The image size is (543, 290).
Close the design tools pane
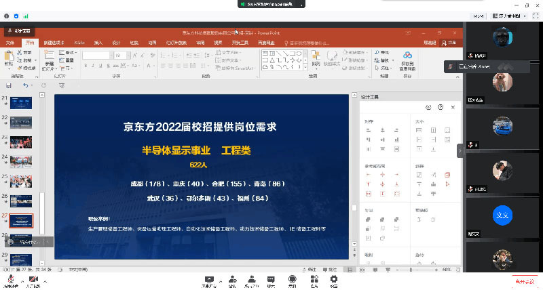coord(453,107)
